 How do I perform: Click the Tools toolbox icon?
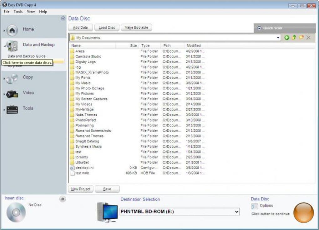coord(12,109)
